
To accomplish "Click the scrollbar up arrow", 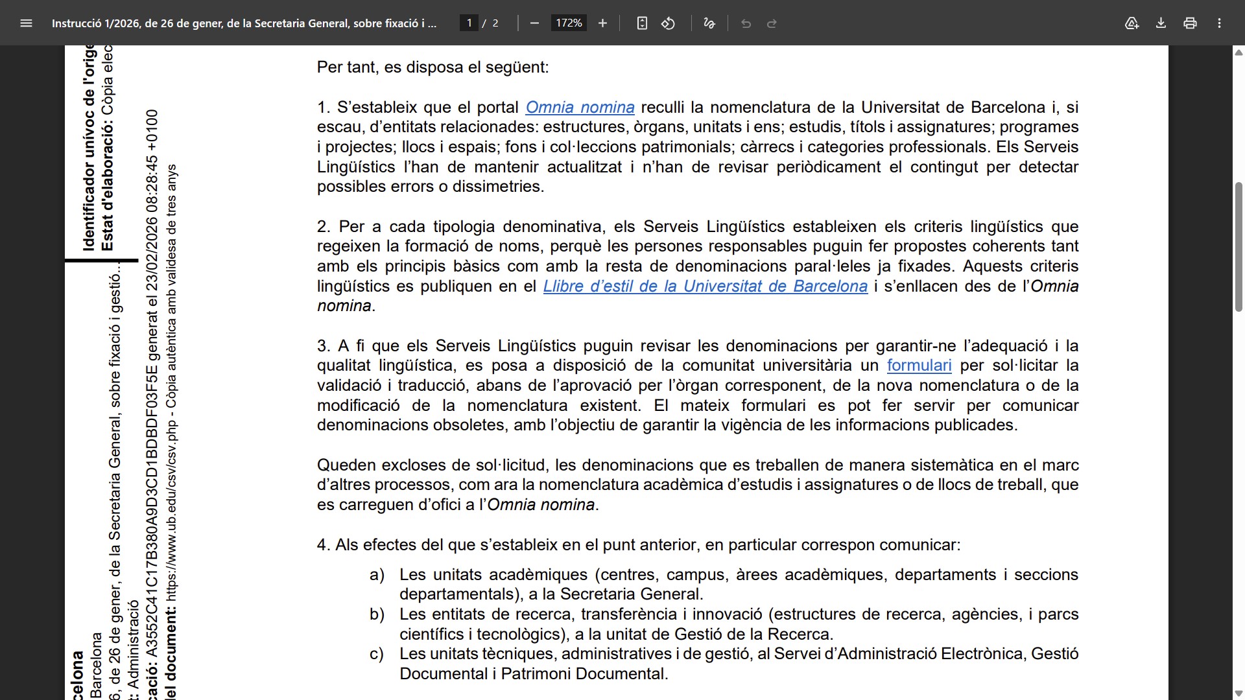I will click(x=1239, y=52).
